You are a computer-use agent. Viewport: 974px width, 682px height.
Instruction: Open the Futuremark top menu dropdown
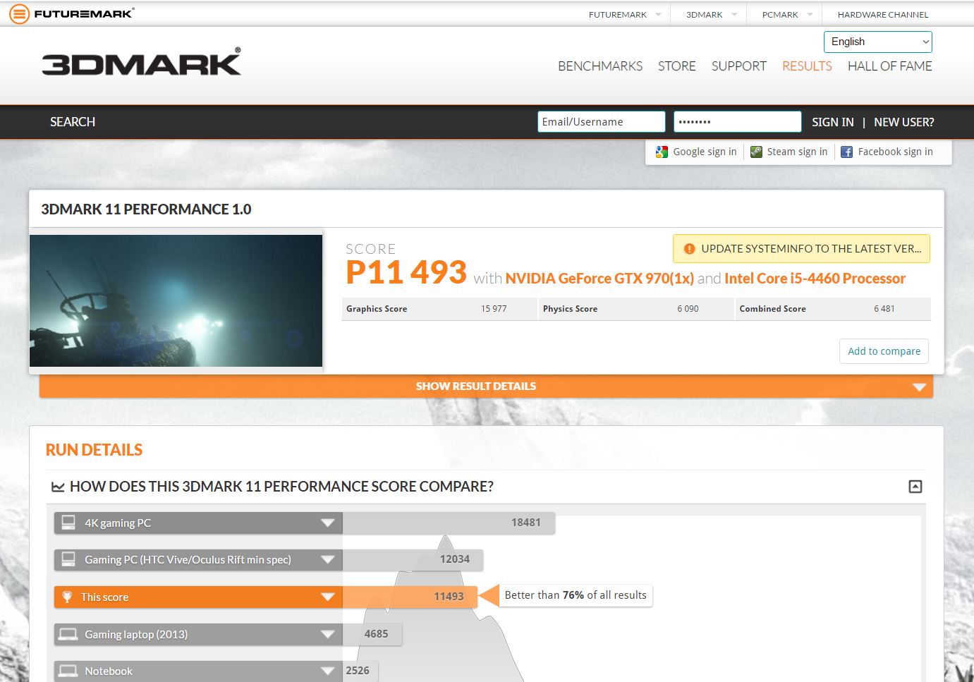coord(658,14)
